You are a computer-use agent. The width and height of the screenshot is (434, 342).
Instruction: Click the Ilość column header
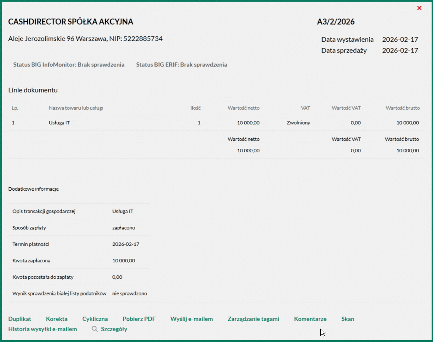click(195, 108)
